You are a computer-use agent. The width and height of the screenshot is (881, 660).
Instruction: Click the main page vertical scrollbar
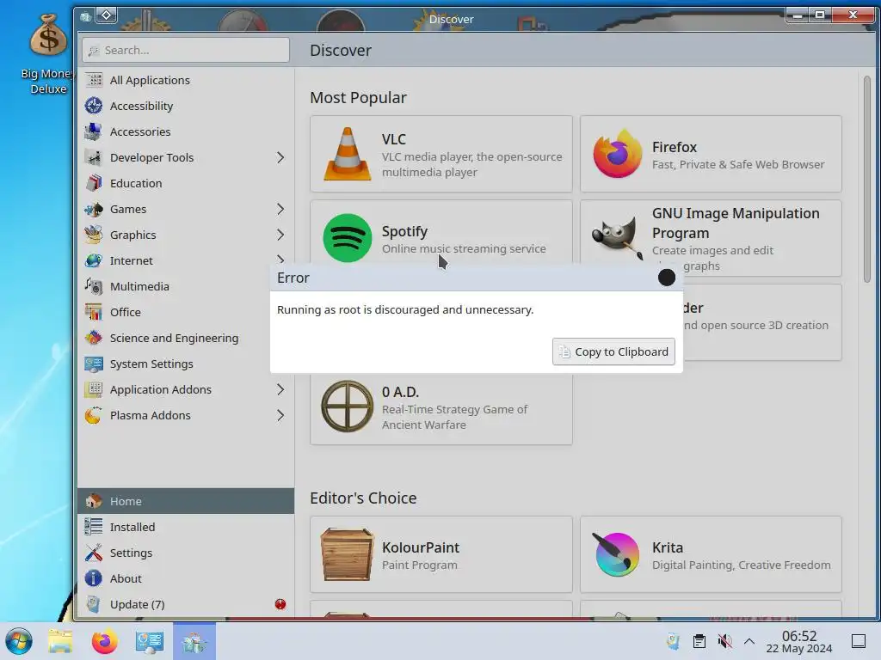(867, 180)
